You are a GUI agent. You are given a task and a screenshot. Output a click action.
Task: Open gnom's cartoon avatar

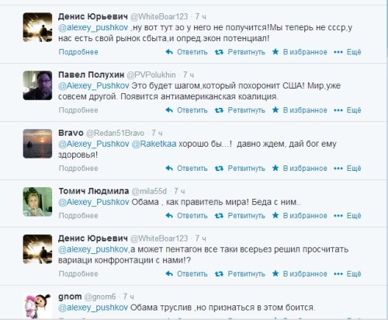coord(37,306)
